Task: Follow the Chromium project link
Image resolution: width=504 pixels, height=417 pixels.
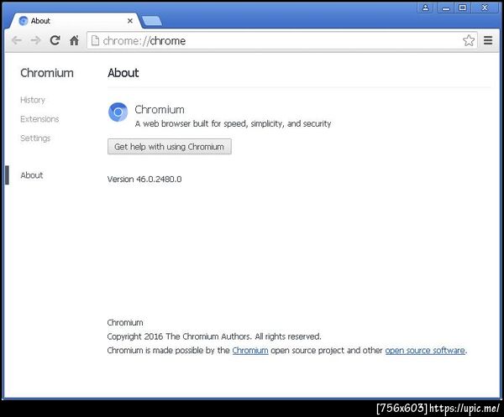Action: (x=250, y=350)
